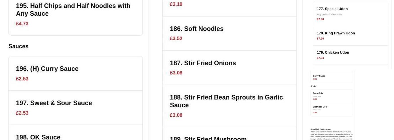Click the £4.73 price of Half Chips
Viewport: 394px width, 140px height.
pyautogui.click(x=22, y=24)
